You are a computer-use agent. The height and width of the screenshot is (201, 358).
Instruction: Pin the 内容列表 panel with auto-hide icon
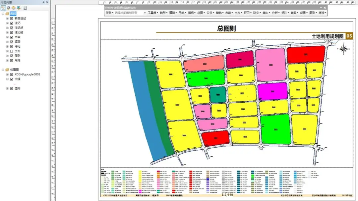click(x=44, y=2)
